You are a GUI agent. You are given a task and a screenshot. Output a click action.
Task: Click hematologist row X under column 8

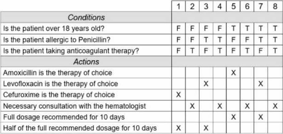pyautogui.click(x=275, y=106)
